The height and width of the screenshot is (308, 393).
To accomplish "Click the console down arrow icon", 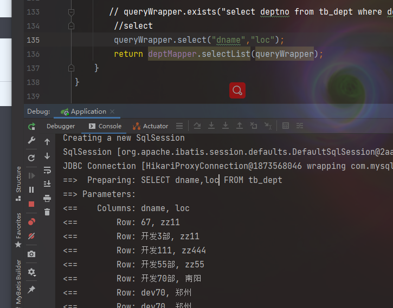I will (x=47, y=156).
